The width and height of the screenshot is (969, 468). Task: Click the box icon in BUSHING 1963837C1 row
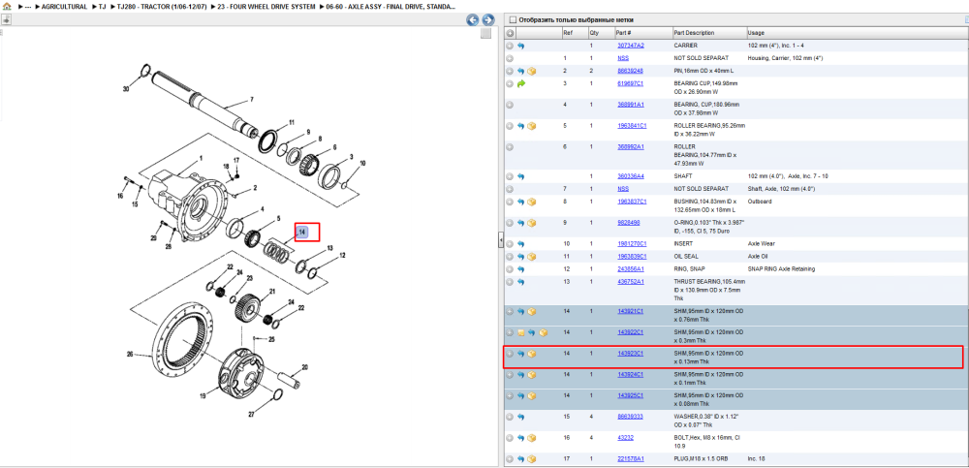(532, 202)
